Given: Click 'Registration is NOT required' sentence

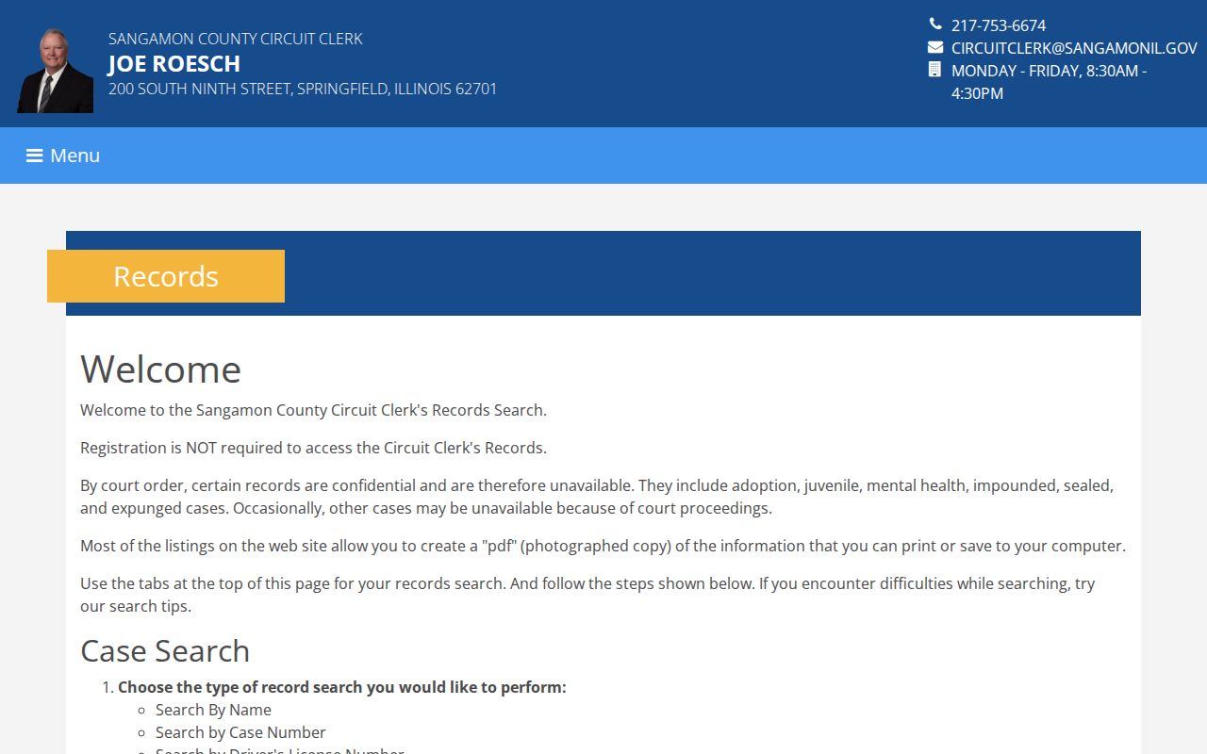Looking at the screenshot, I should pos(313,448).
